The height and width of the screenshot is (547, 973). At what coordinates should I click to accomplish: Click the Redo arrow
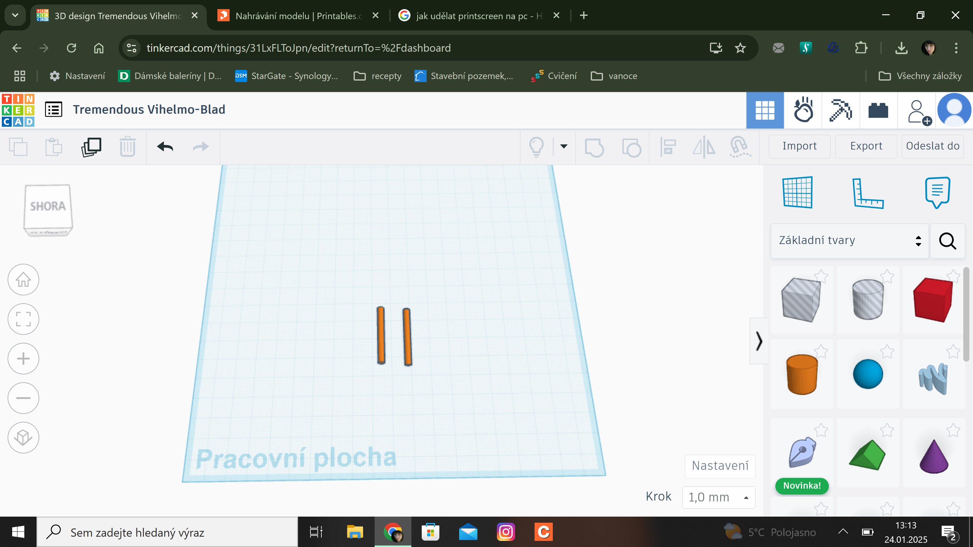201,147
